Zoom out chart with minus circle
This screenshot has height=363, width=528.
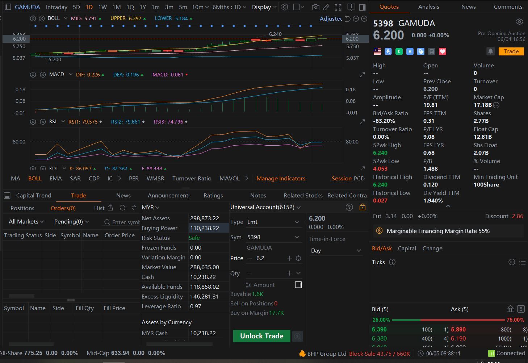pyautogui.click(x=356, y=18)
